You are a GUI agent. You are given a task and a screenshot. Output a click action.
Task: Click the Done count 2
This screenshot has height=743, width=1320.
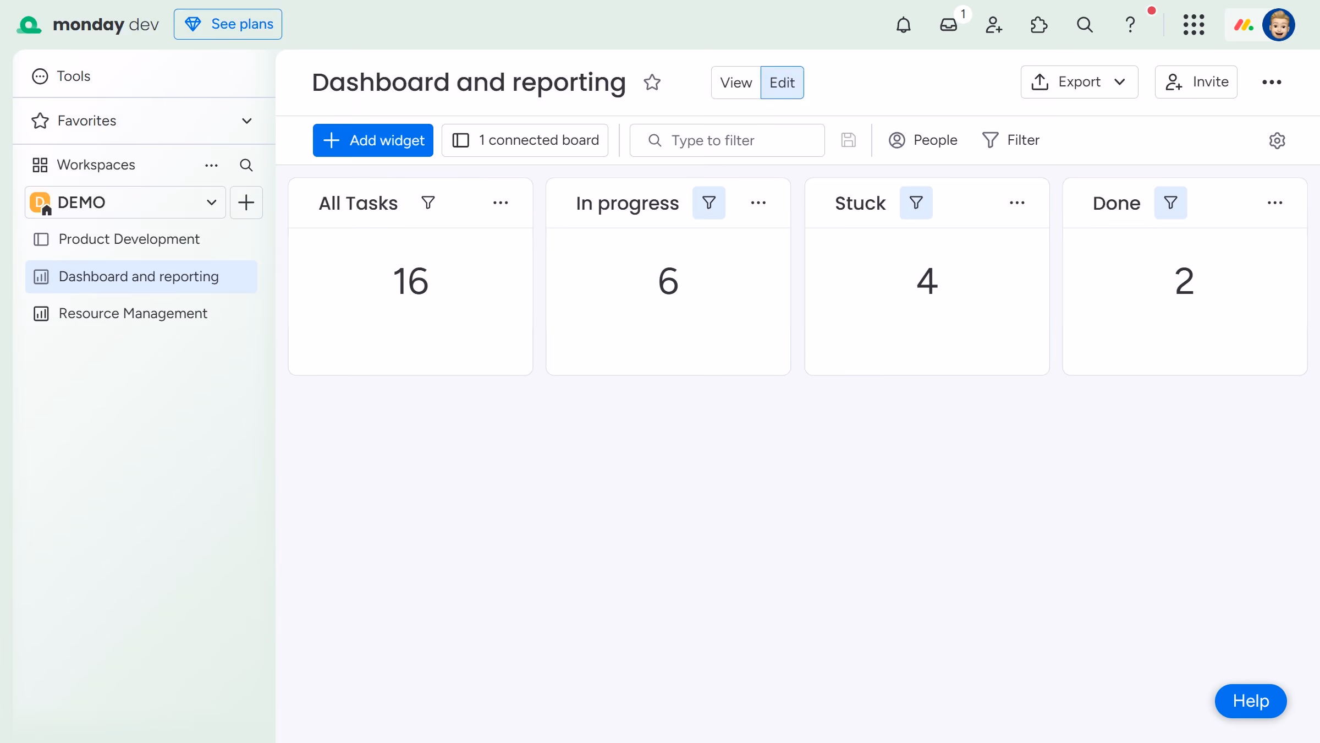1185,281
